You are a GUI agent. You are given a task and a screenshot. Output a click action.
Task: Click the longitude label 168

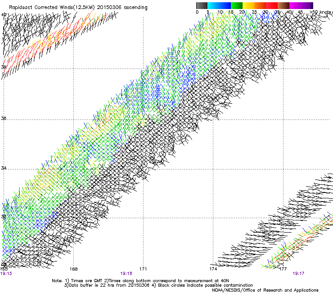pos(74,269)
